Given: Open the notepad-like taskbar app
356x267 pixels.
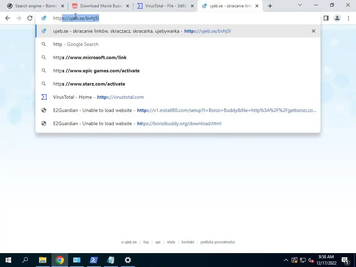Looking at the screenshot, I should pyautogui.click(x=111, y=260).
